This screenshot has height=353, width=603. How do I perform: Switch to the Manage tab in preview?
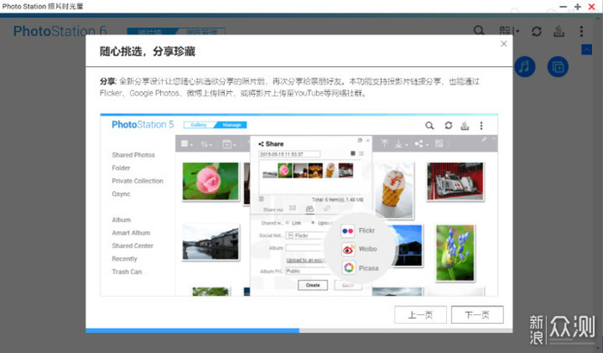(x=232, y=125)
